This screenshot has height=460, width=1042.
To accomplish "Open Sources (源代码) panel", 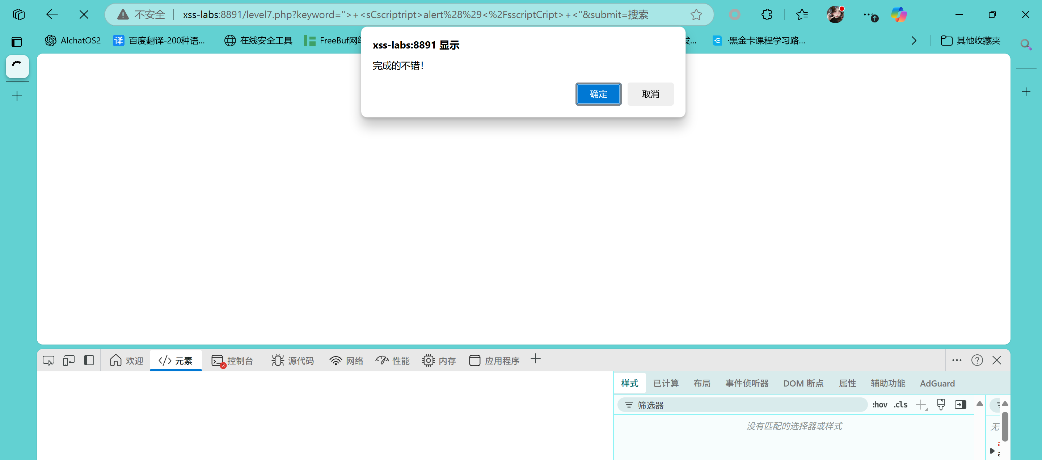I will [292, 360].
